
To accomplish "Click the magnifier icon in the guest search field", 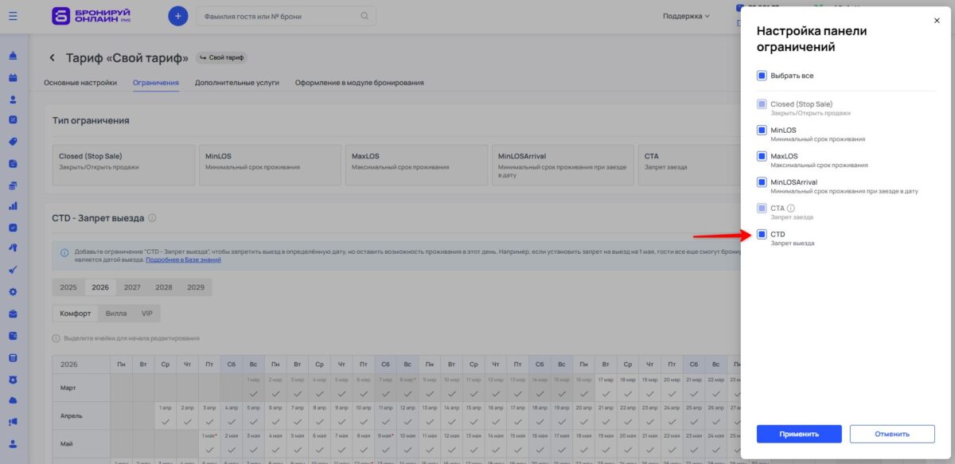I will pyautogui.click(x=364, y=15).
